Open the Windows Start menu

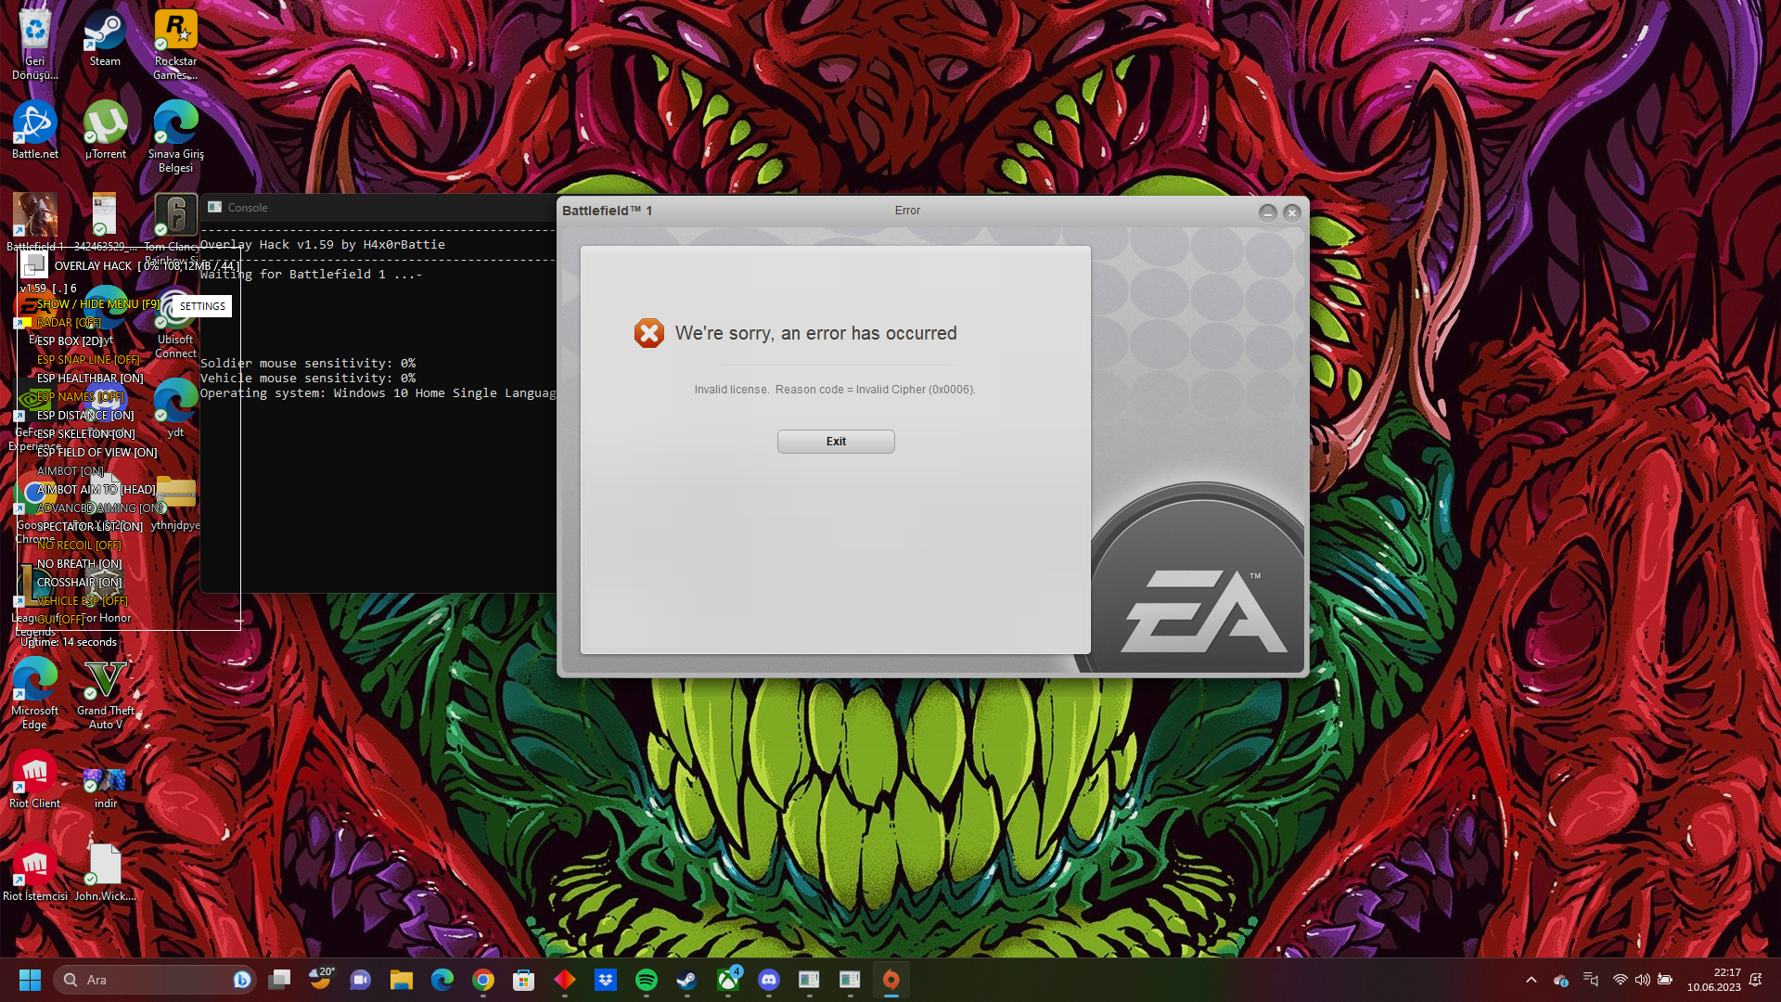coord(30,980)
